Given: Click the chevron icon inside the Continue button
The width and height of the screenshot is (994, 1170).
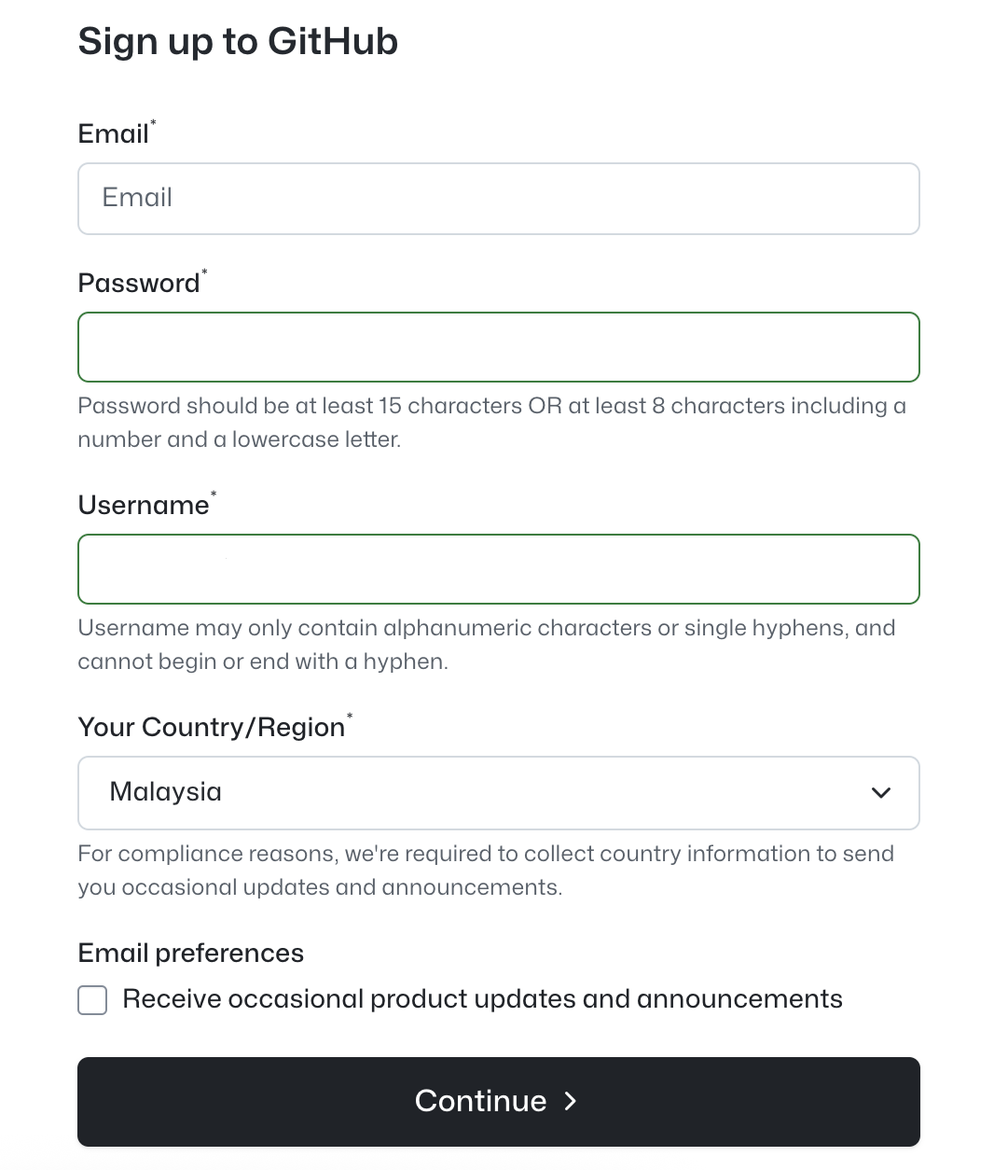Looking at the screenshot, I should pos(570,1102).
